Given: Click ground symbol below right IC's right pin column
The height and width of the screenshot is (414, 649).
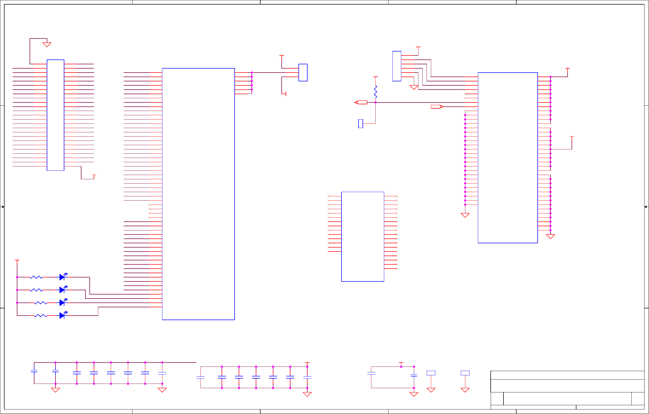Looking at the screenshot, I should click(x=550, y=237).
